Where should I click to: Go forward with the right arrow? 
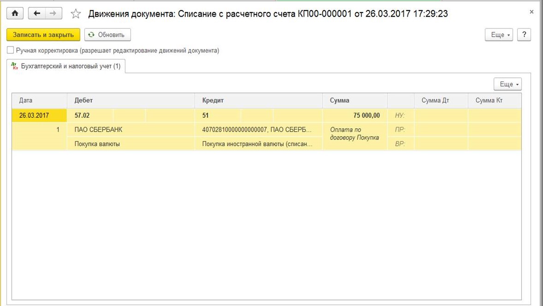pos(53,13)
